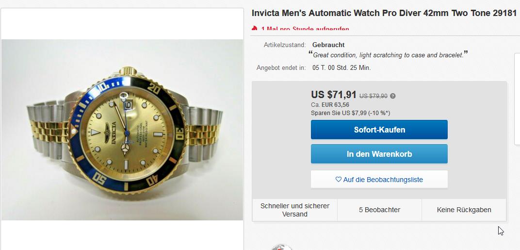The image size is (520, 250).
Task: Click the heart icon for Beobachtungsliste
Action: [x=338, y=180]
